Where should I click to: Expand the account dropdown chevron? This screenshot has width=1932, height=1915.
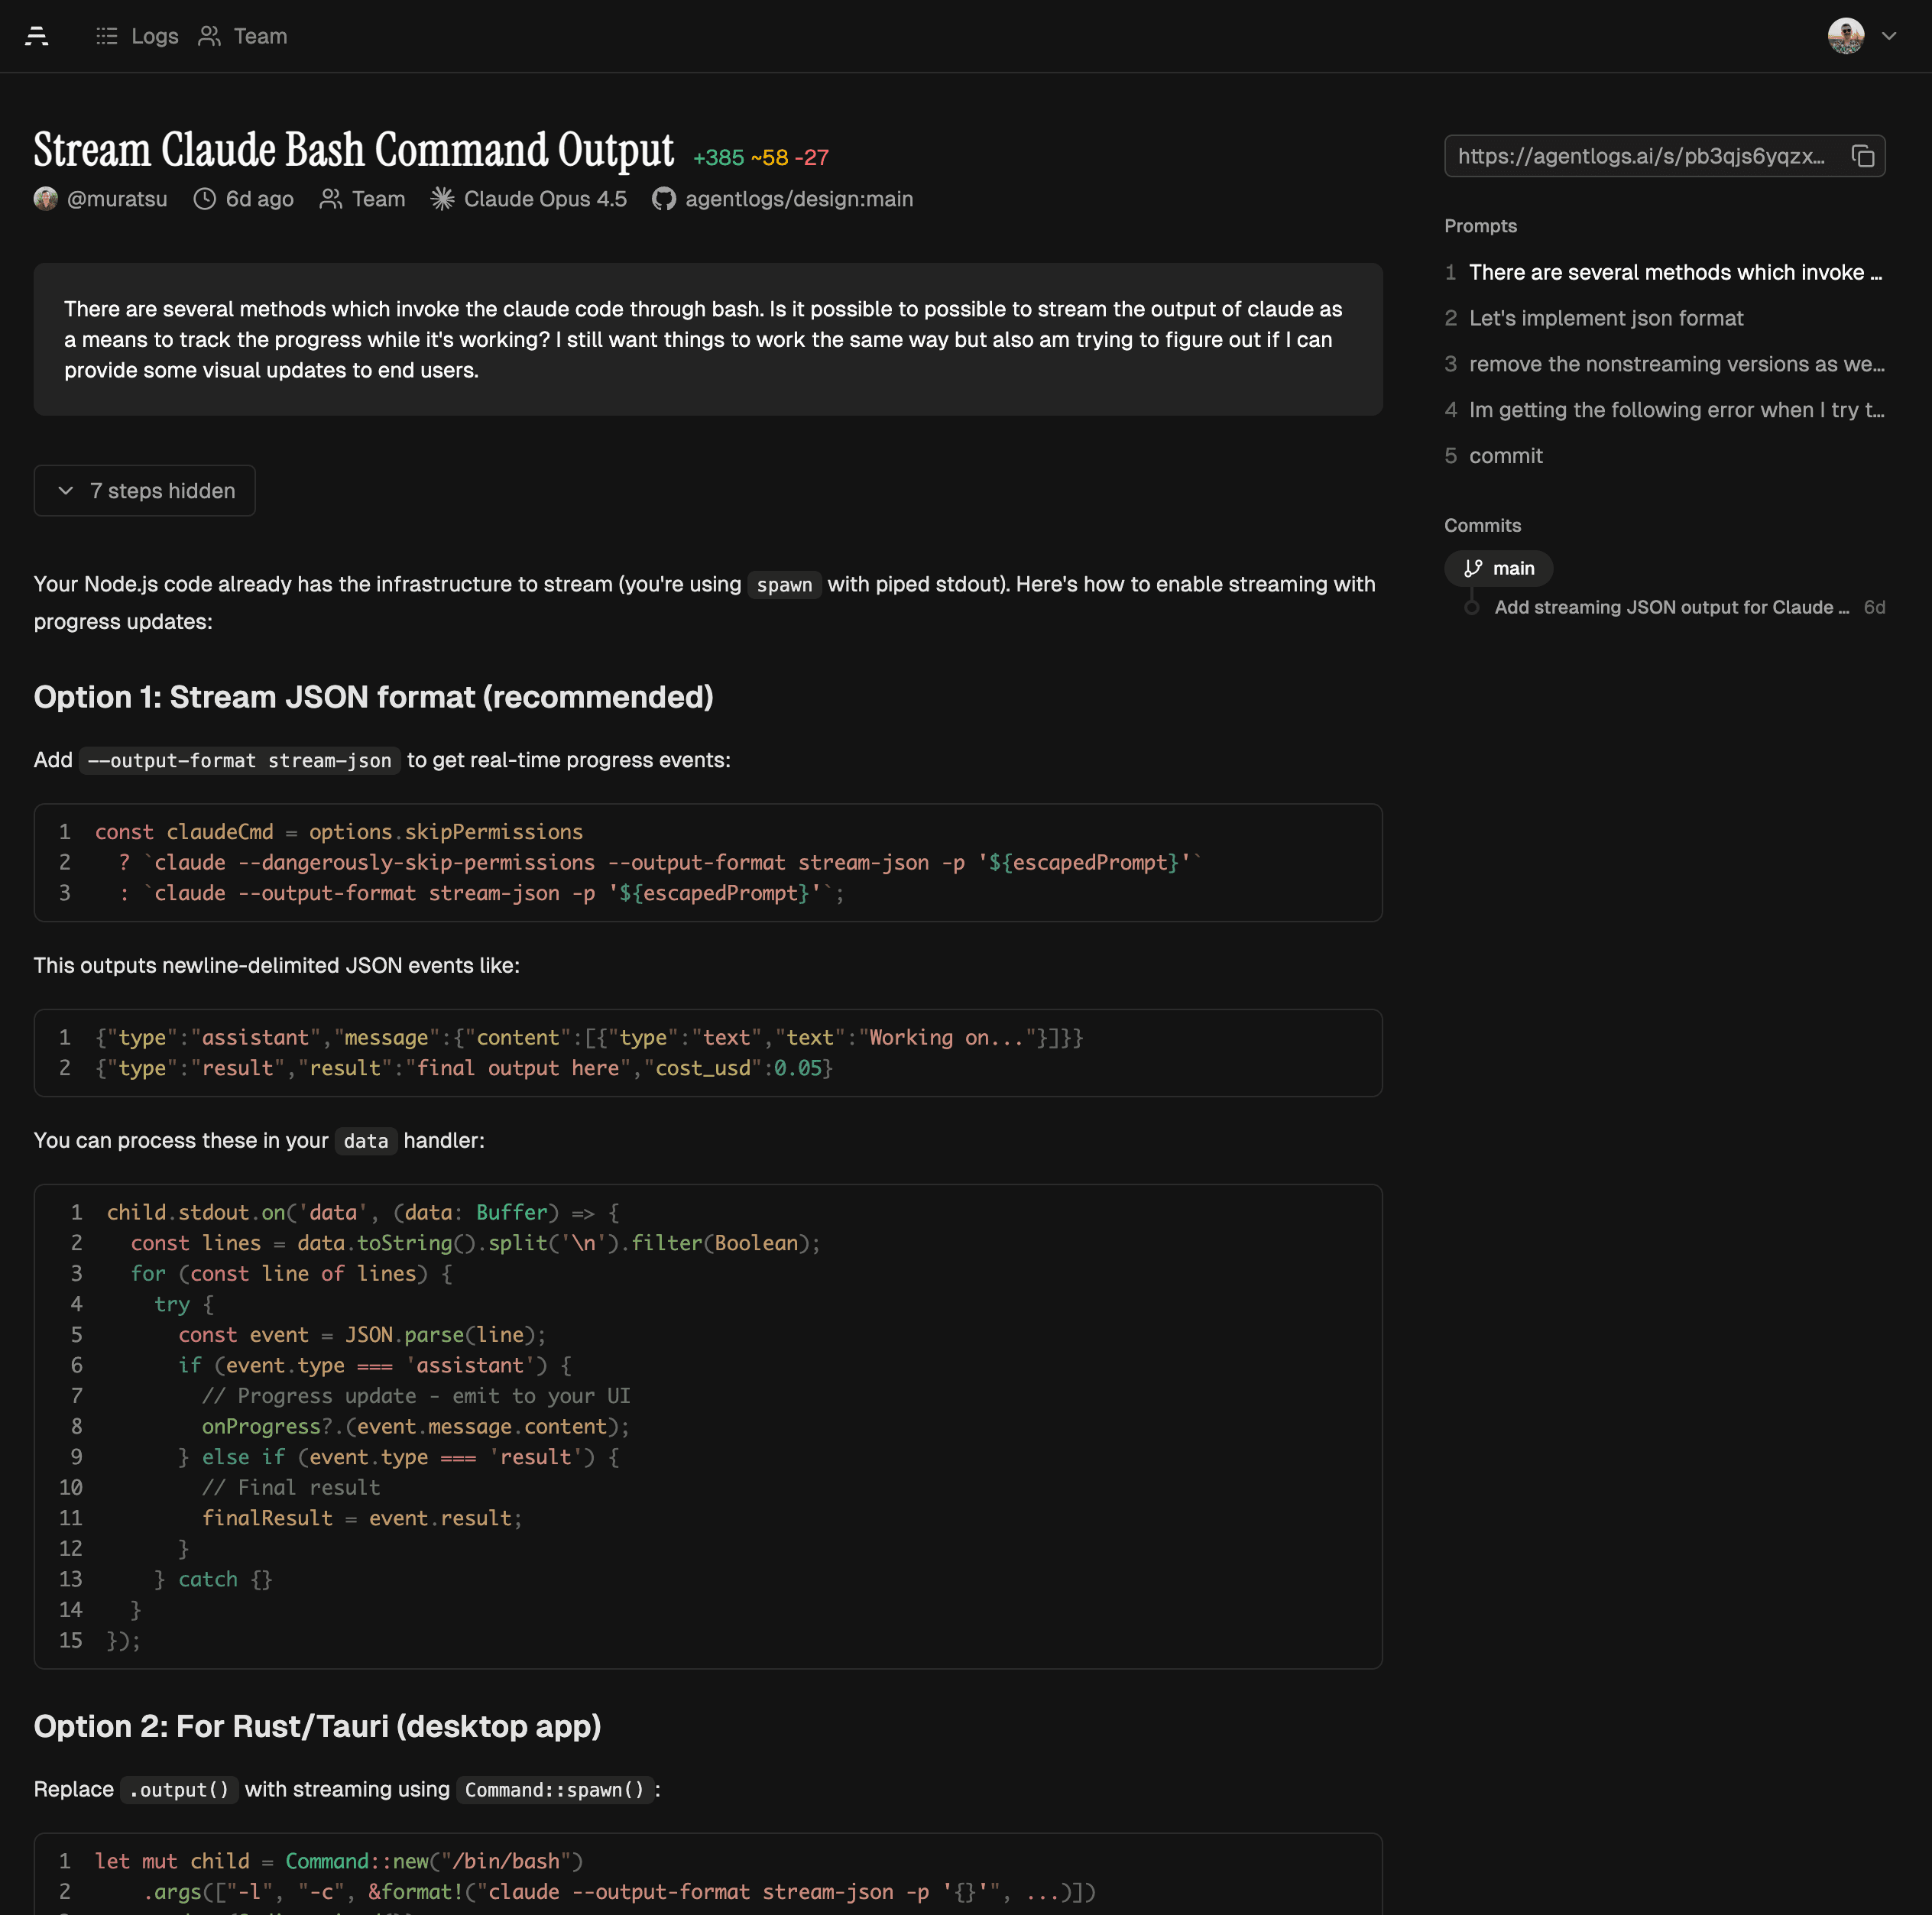click(x=1889, y=36)
